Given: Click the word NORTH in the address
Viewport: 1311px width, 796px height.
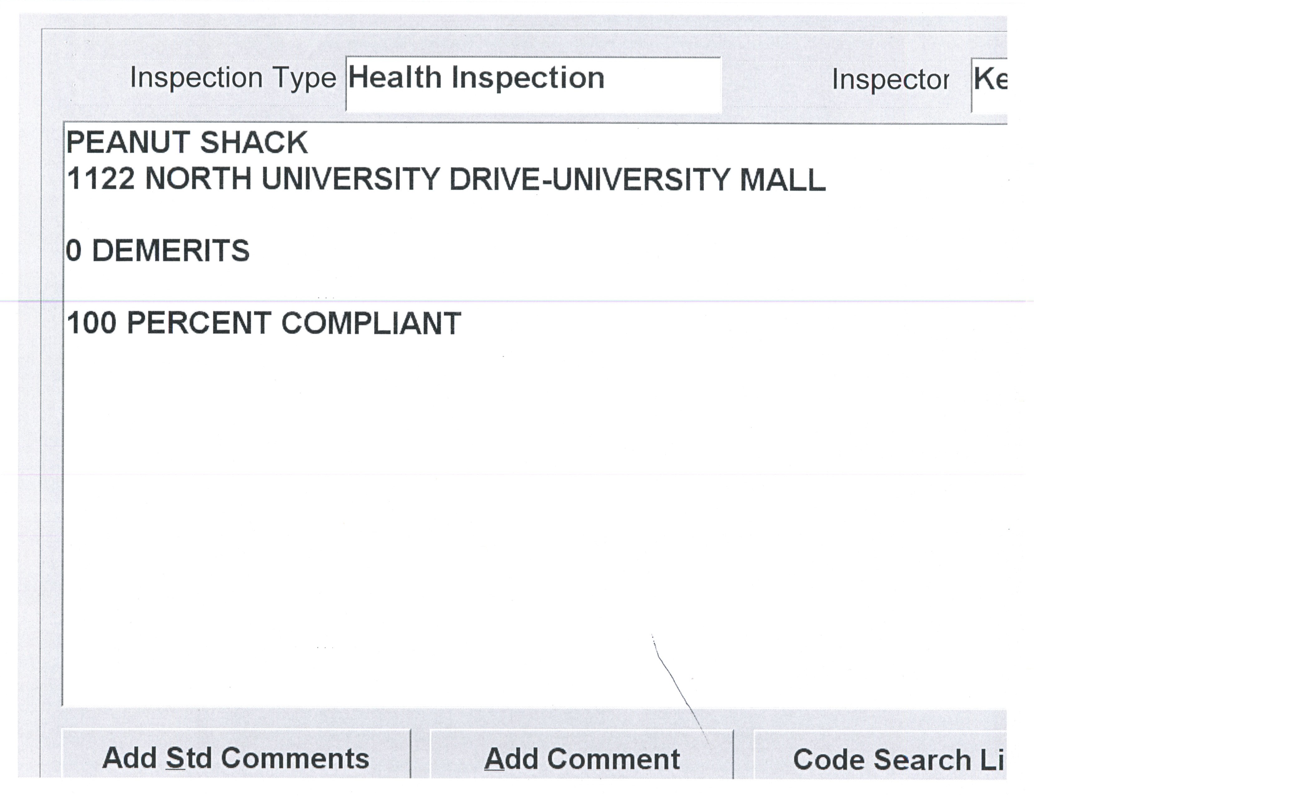Looking at the screenshot, I should tap(198, 179).
